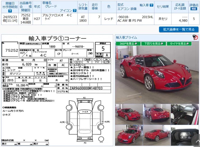Viewport: 200px width, 147px height.
Task: Select rear view thumbnail with lit taillights
Action: click(157, 113)
